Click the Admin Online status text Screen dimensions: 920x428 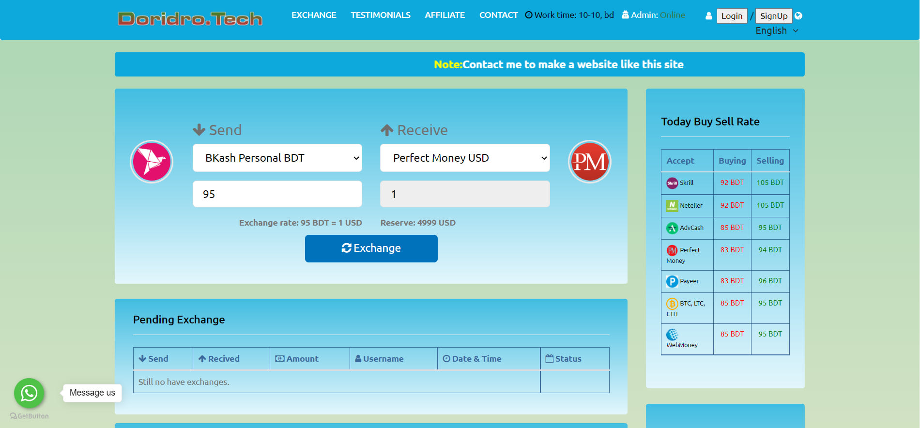pos(658,15)
